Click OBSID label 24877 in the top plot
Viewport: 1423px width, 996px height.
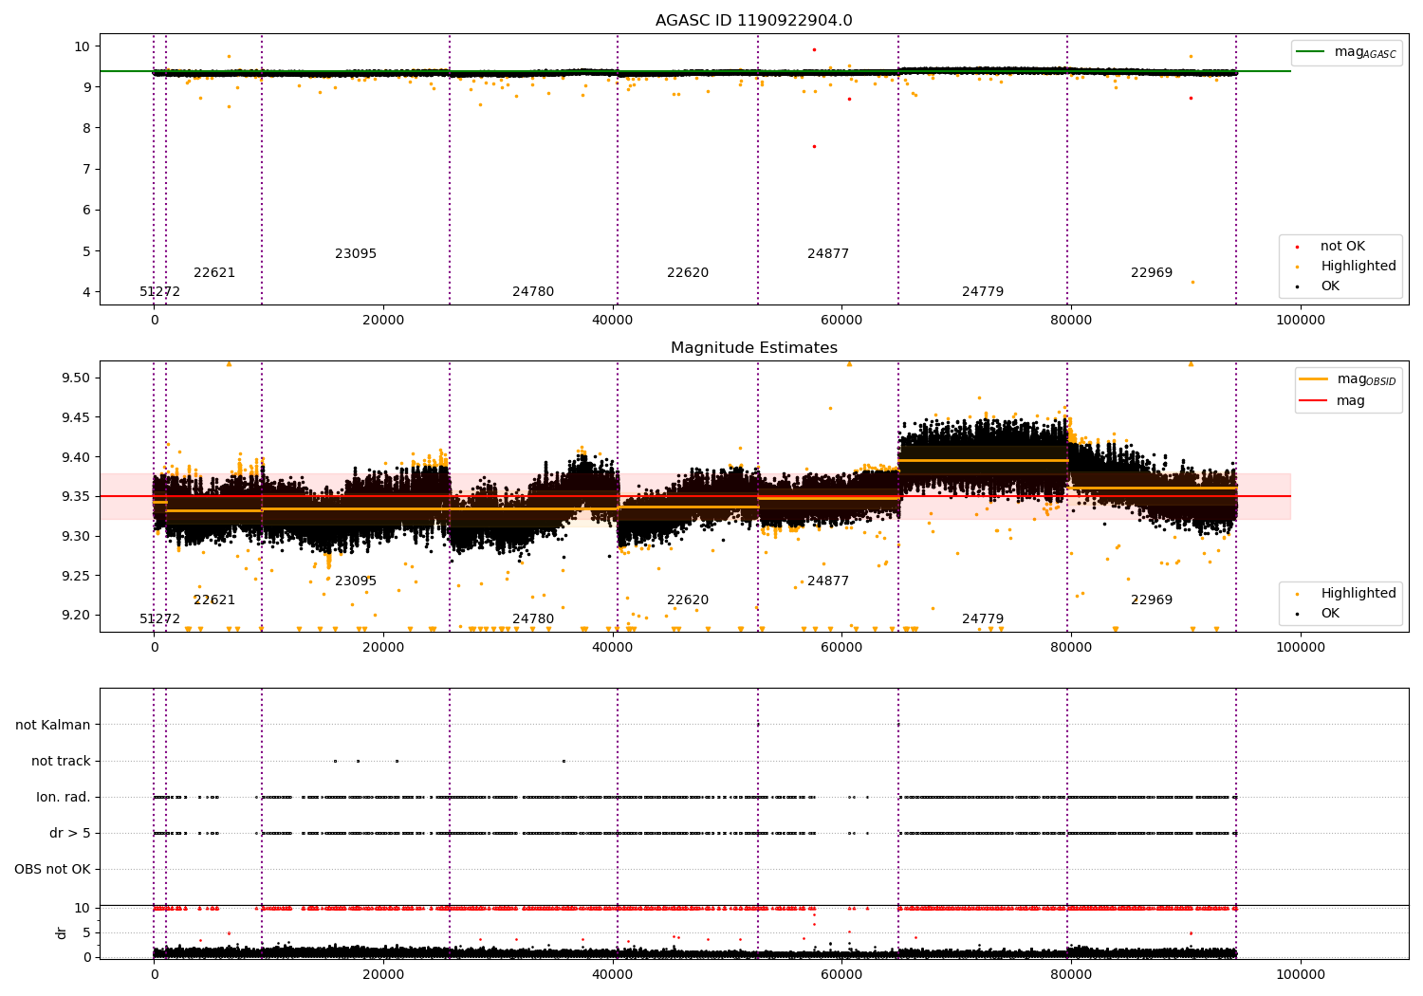pyautogui.click(x=828, y=254)
